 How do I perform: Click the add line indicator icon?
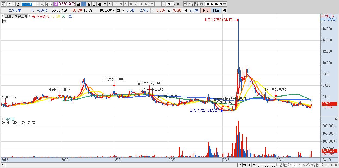(191, 4)
